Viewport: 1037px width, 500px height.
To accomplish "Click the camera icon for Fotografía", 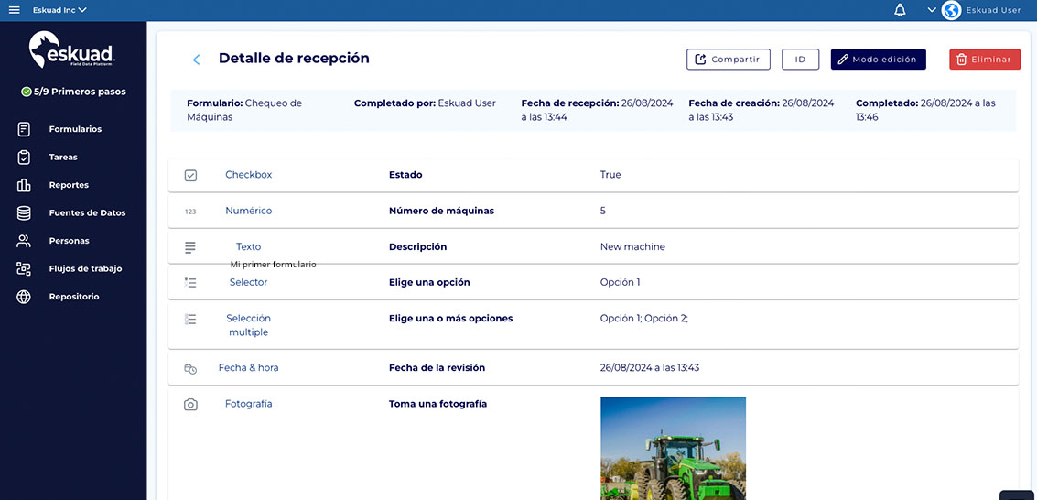I will click(x=190, y=404).
